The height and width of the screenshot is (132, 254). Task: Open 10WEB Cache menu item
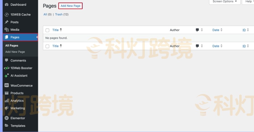click(20, 14)
